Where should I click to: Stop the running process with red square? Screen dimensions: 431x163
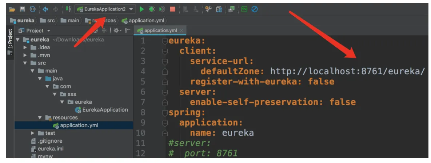tap(173, 9)
